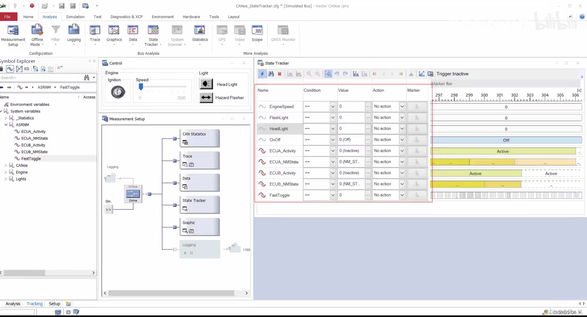Toggle the Offline/Online mode switch block
This screenshot has width=587, height=317.
(133, 194)
